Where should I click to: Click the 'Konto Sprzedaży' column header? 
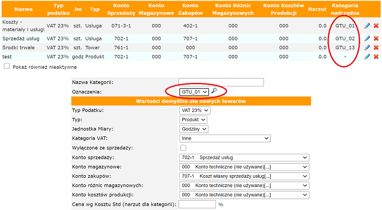(x=121, y=9)
